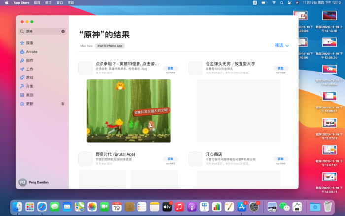Select 工作 (Work) in the sidebar

pyautogui.click(x=30, y=69)
